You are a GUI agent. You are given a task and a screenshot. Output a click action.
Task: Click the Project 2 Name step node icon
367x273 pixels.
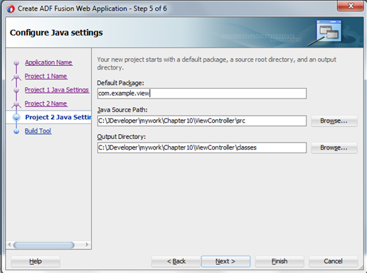point(16,104)
